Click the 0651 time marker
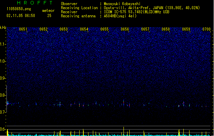Viewport: 214px width, 136px height. 23,29
